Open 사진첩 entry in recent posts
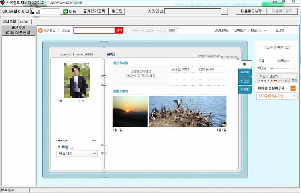This screenshot has height=193, width=301. pyautogui.click(x=180, y=69)
